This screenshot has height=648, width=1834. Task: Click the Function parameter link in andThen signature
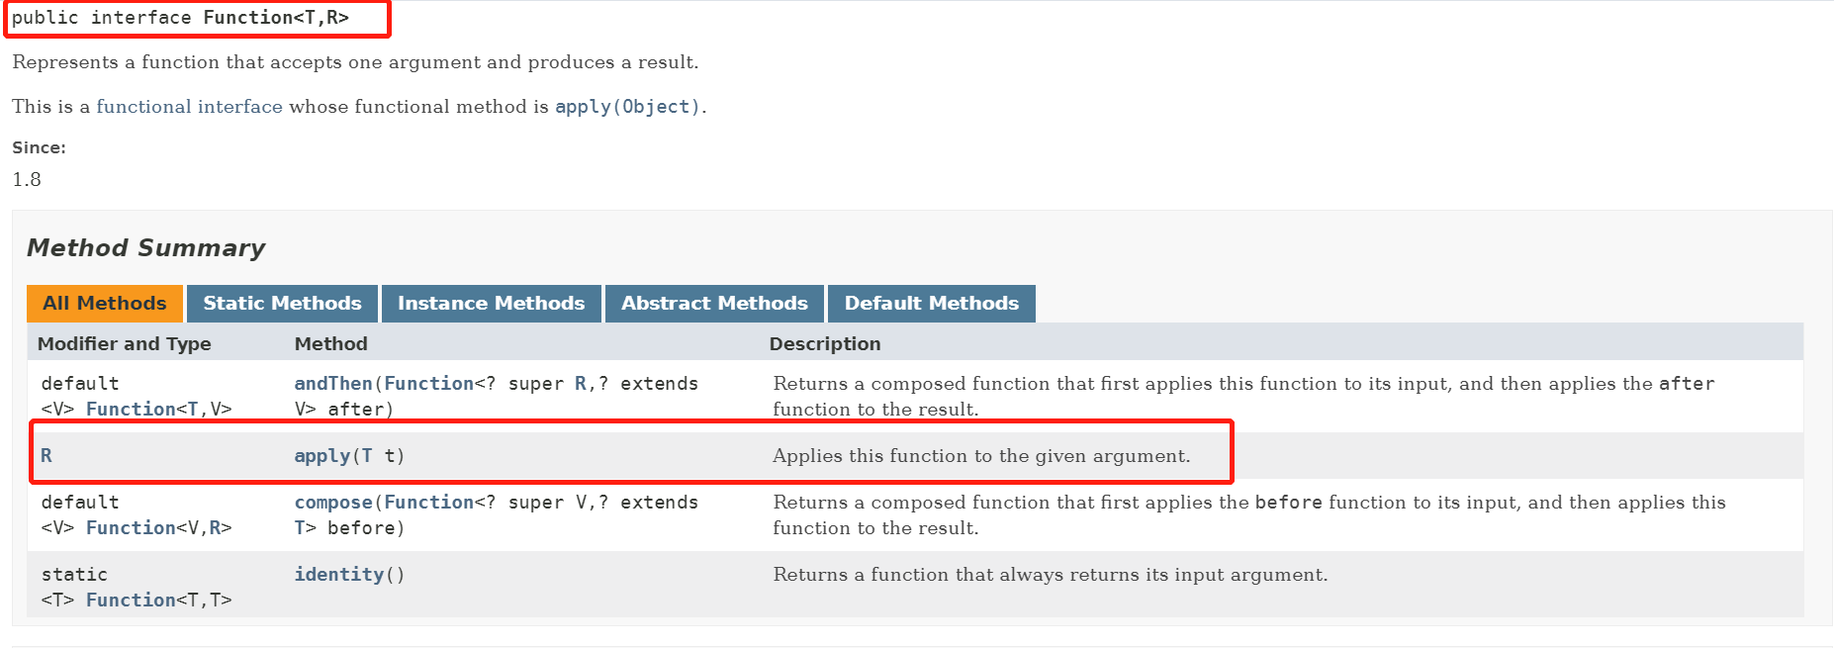coord(428,384)
